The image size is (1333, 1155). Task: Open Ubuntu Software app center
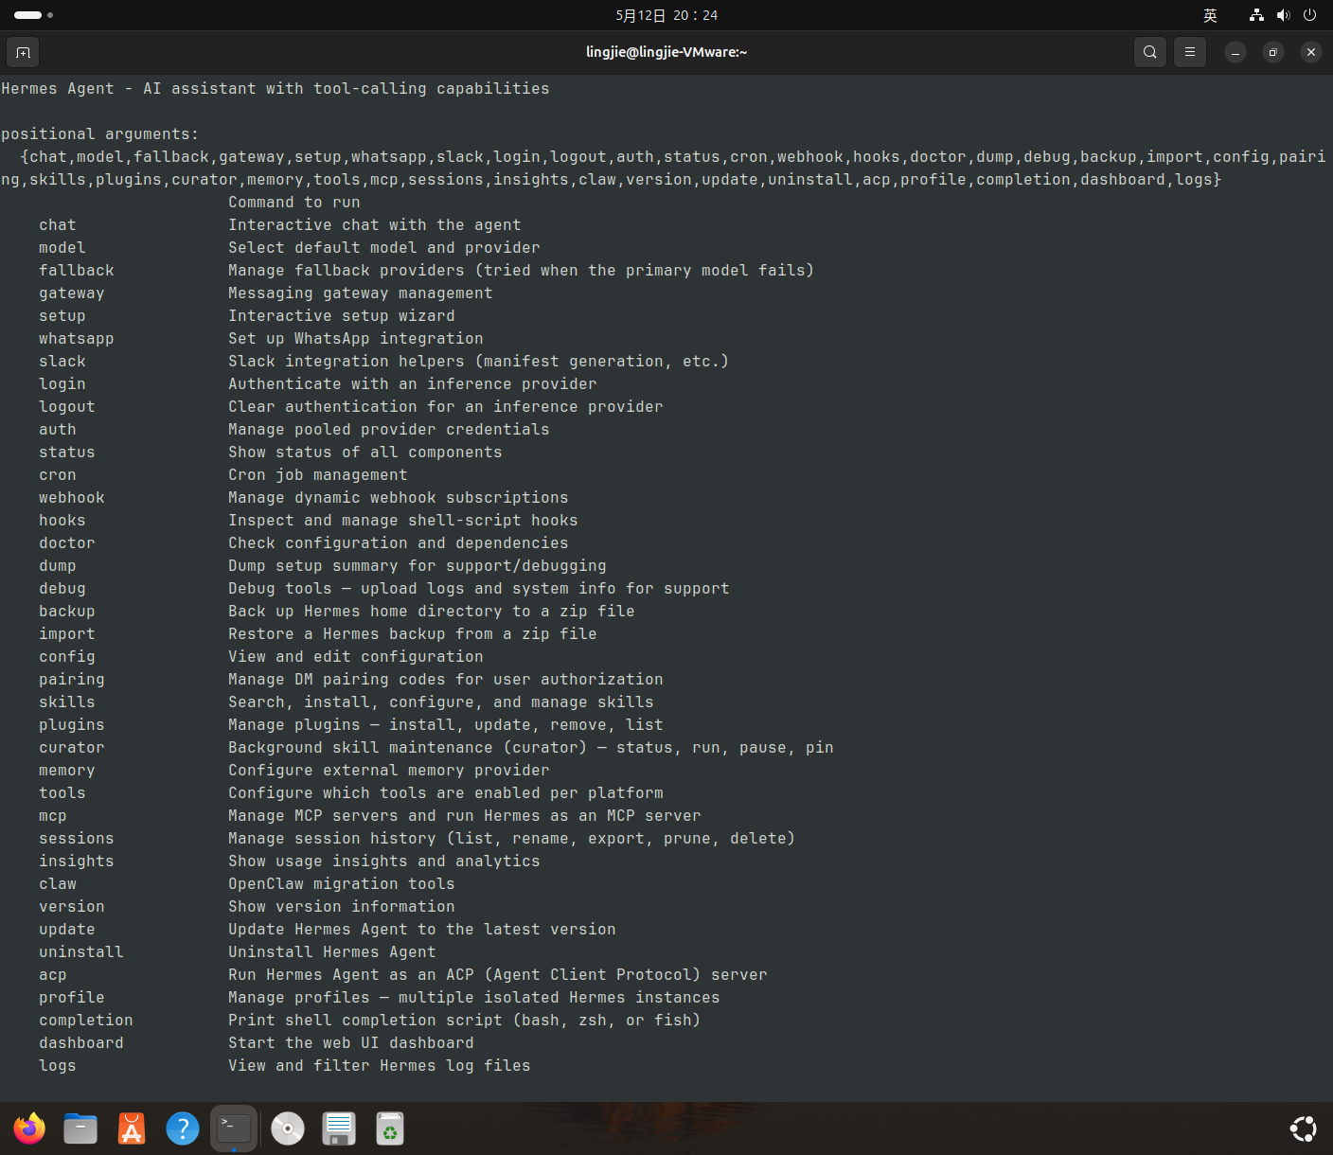[132, 1128]
